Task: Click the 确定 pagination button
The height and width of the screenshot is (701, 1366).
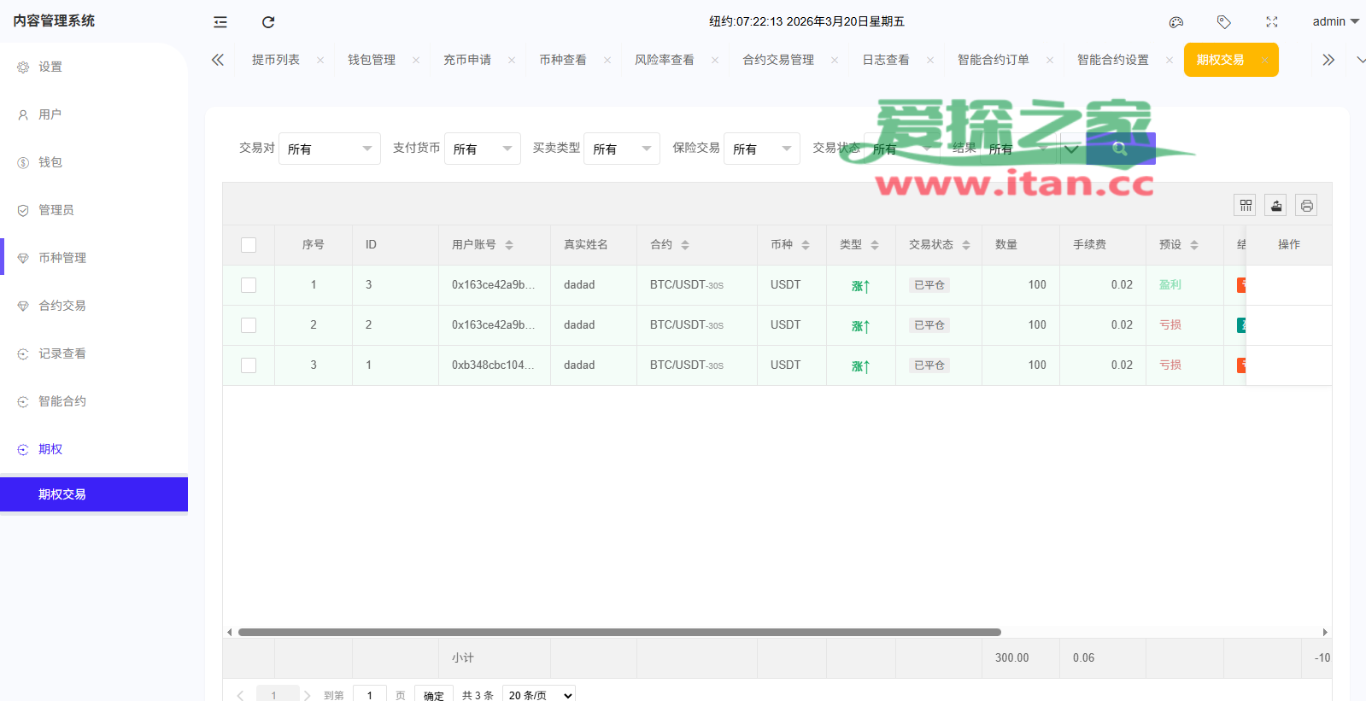Action: 434,695
